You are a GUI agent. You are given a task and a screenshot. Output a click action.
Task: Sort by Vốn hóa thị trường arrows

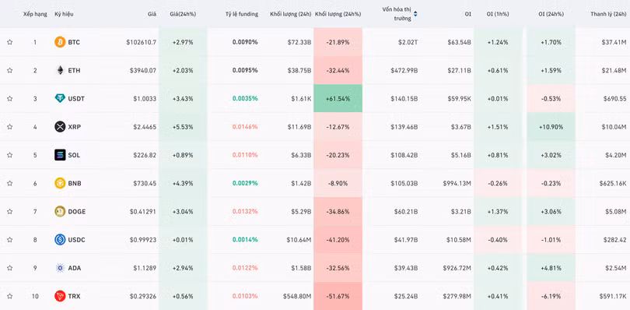tap(415, 14)
